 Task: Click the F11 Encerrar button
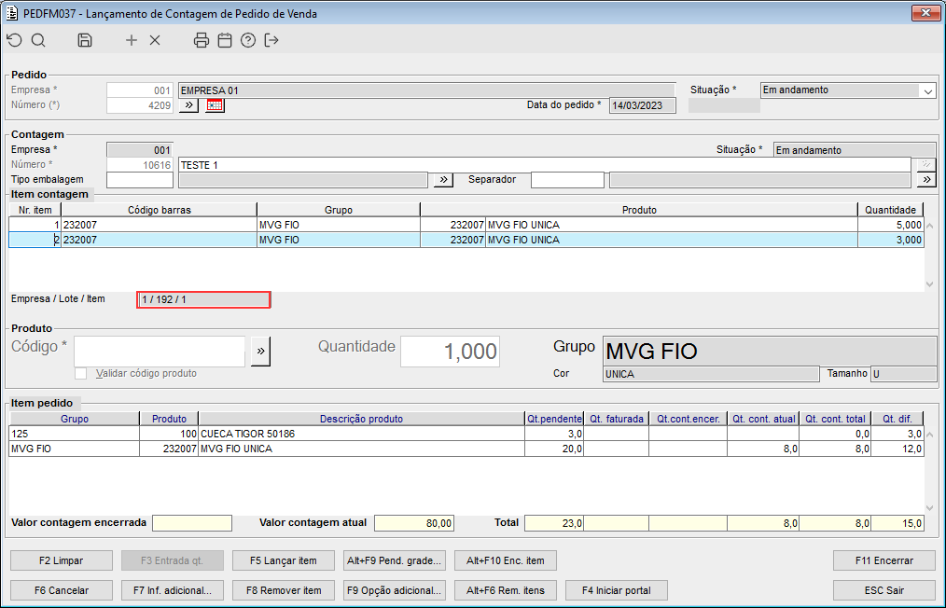(x=883, y=560)
